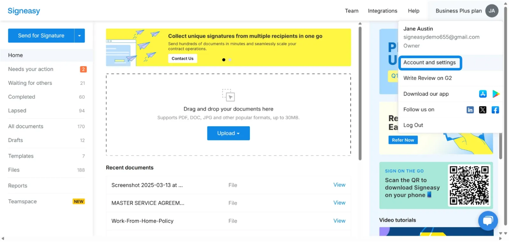
Task: Click the Contact Us banner button
Action: coord(183,58)
